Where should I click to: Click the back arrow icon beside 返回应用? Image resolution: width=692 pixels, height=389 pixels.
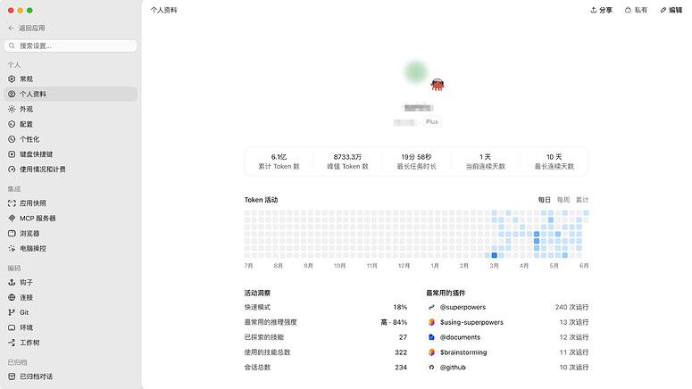[12, 28]
